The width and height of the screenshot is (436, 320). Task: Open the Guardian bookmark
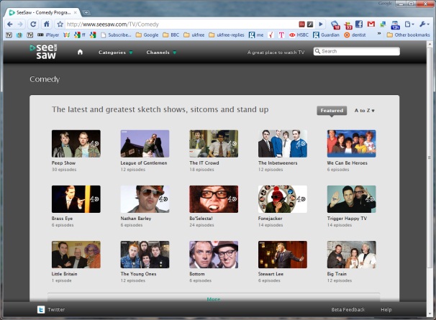click(326, 35)
